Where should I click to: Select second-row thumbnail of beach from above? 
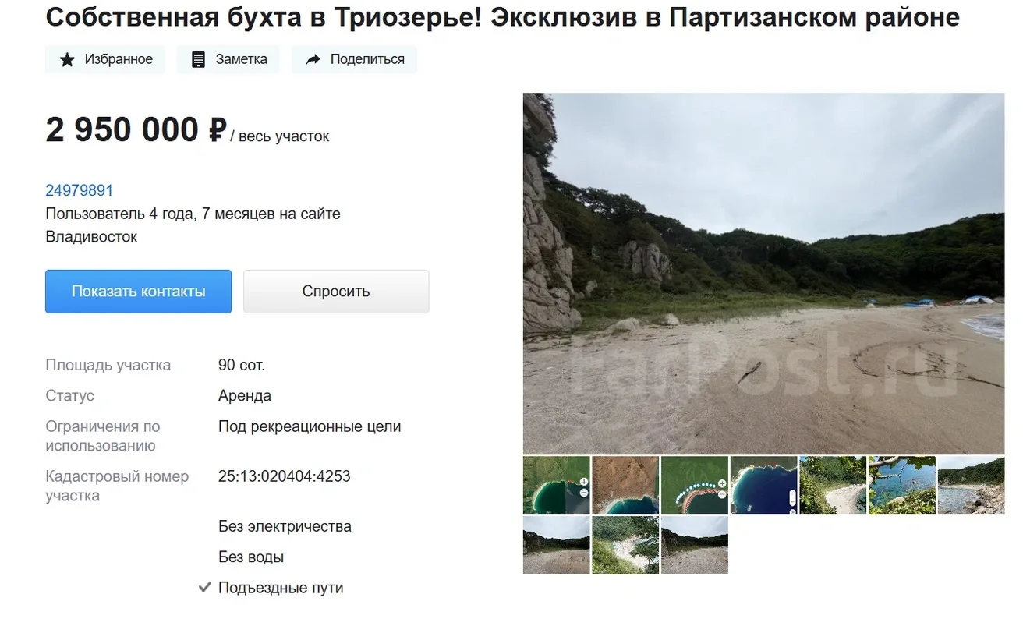click(x=625, y=545)
